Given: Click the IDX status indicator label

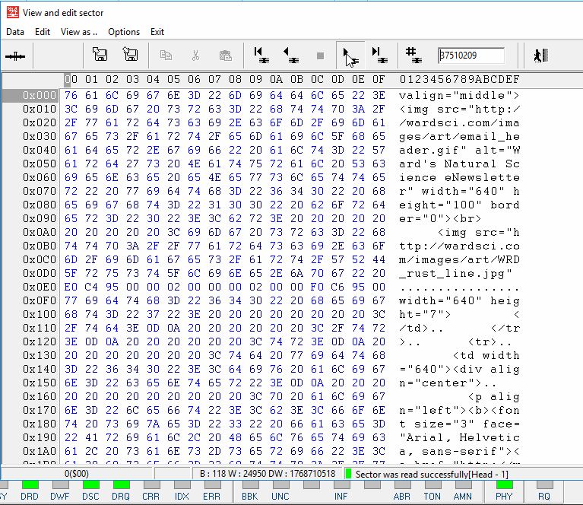Looking at the screenshot, I should [x=182, y=497].
